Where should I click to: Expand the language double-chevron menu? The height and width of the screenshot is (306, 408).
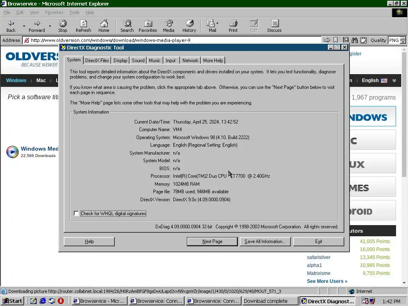tap(394, 80)
